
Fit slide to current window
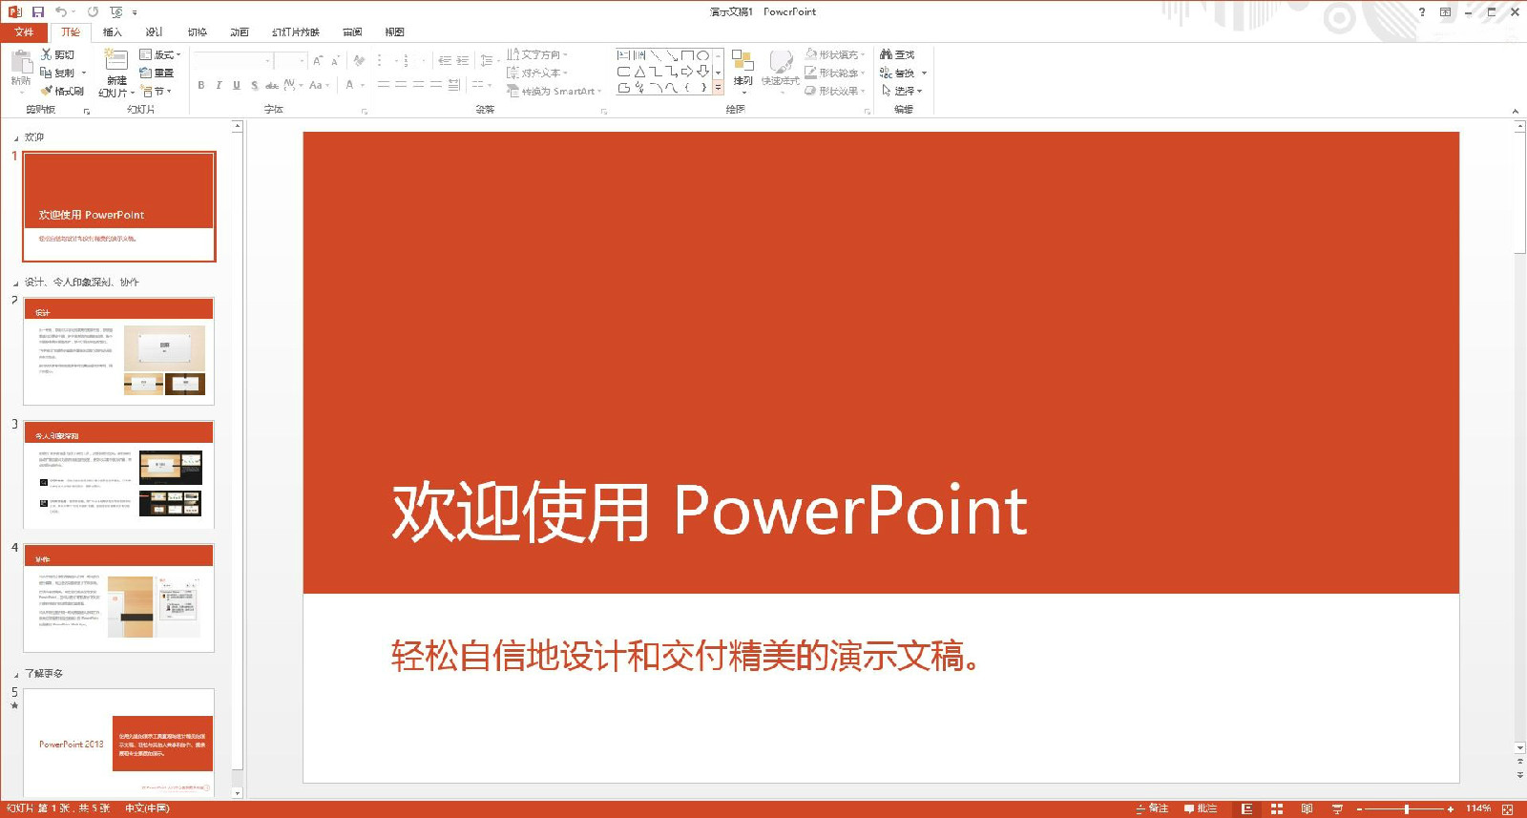(1508, 808)
